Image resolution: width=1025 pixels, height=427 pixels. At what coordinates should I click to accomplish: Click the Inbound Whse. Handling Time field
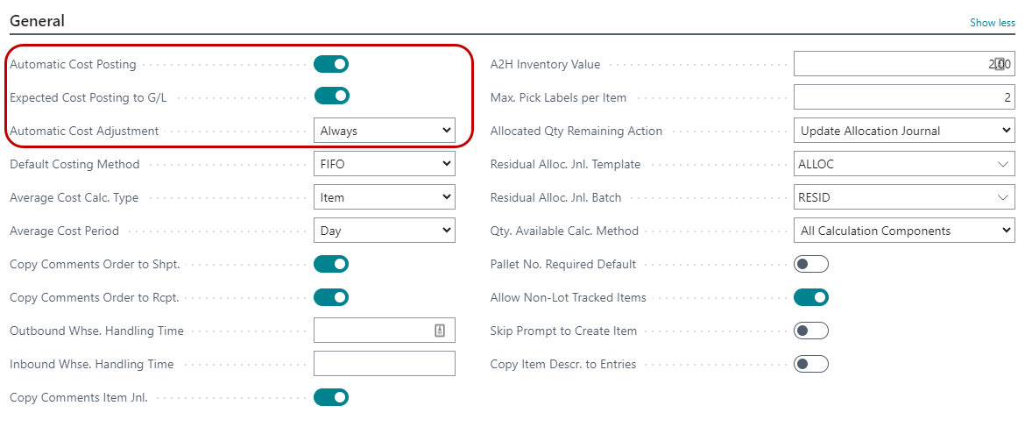[384, 364]
